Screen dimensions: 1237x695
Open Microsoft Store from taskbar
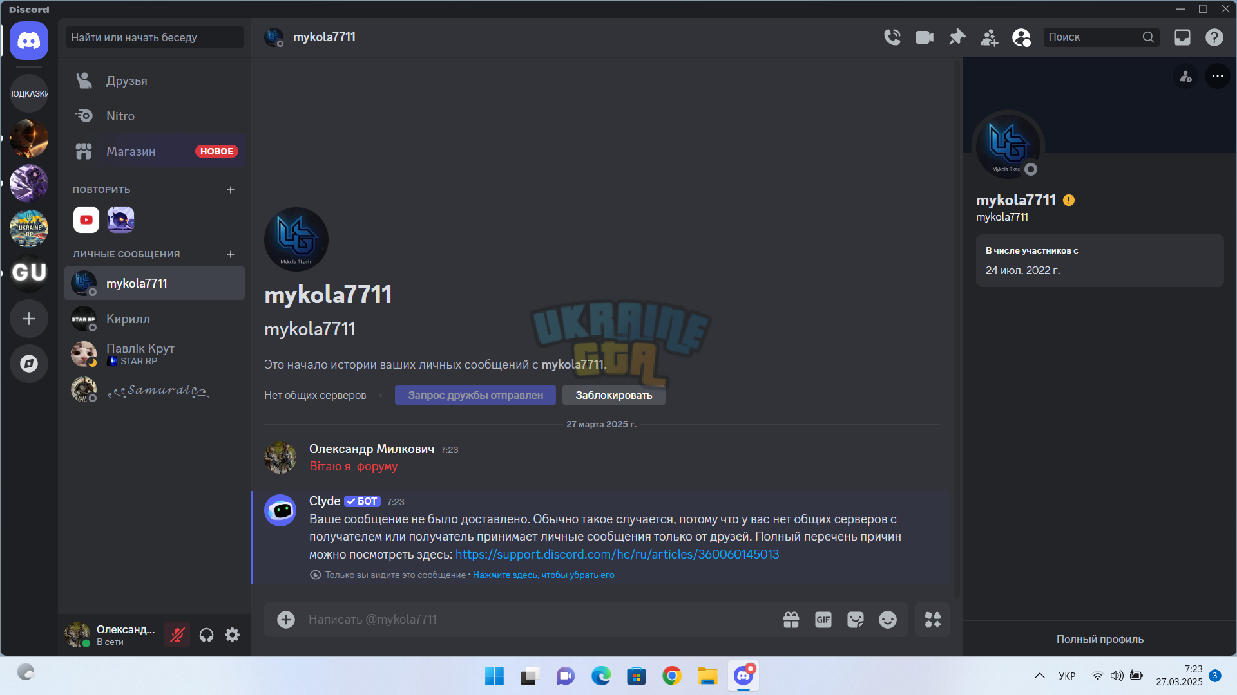tap(637, 676)
